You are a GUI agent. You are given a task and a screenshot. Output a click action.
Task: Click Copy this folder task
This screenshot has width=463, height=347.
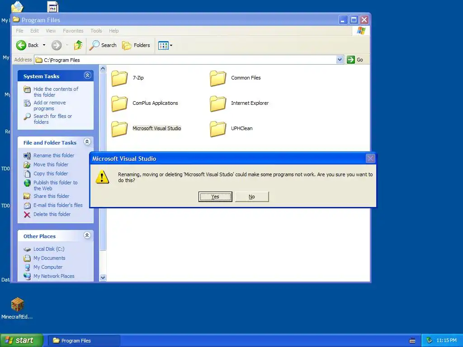point(51,173)
